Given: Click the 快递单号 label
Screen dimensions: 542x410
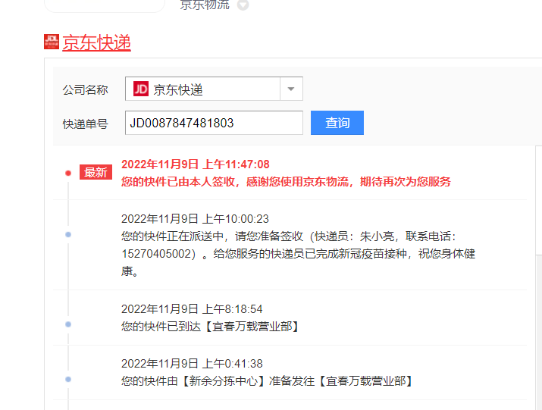Looking at the screenshot, I should tap(85, 124).
